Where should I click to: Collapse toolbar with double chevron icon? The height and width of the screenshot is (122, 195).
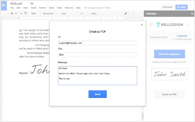pyautogui.click(x=134, y=13)
